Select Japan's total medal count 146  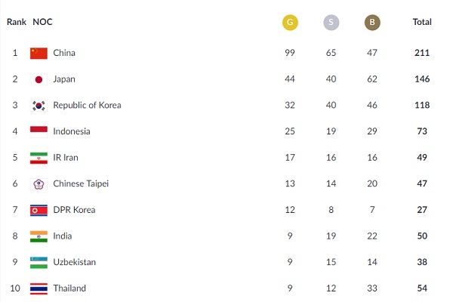coord(422,79)
